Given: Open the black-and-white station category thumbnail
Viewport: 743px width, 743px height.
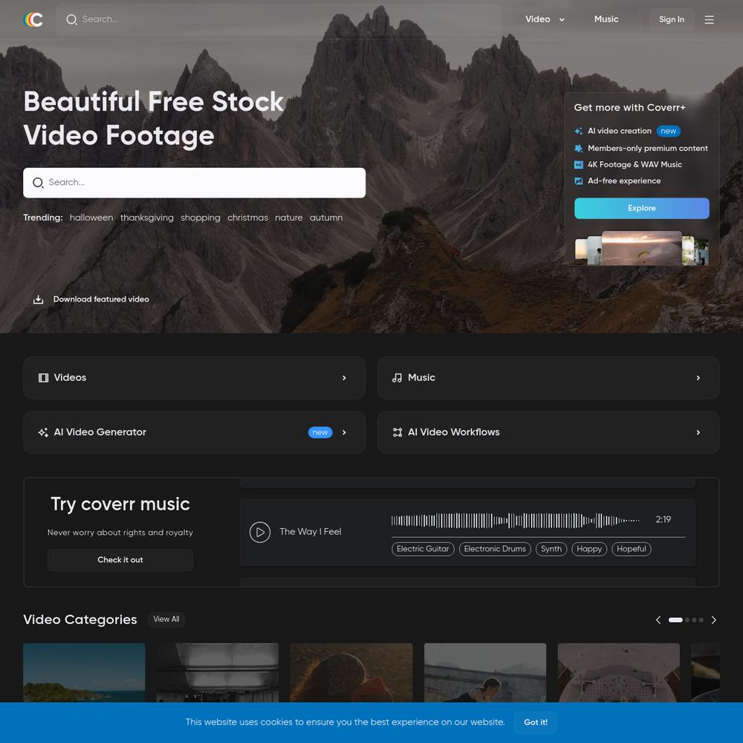Looking at the screenshot, I should [x=218, y=672].
